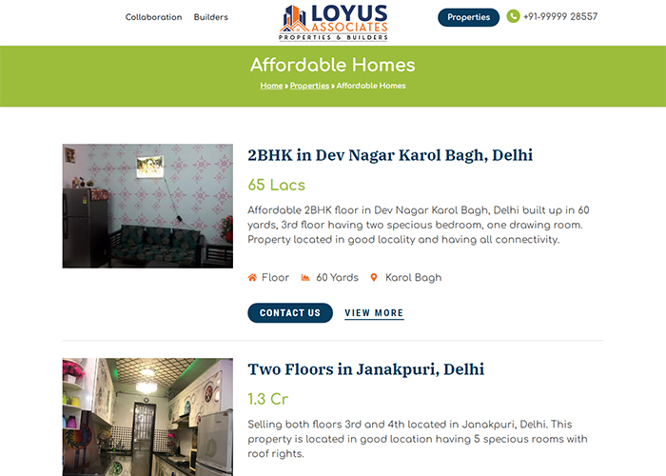The width and height of the screenshot is (666, 476).
Task: Follow the VIEW MORE link
Action: [x=374, y=313]
